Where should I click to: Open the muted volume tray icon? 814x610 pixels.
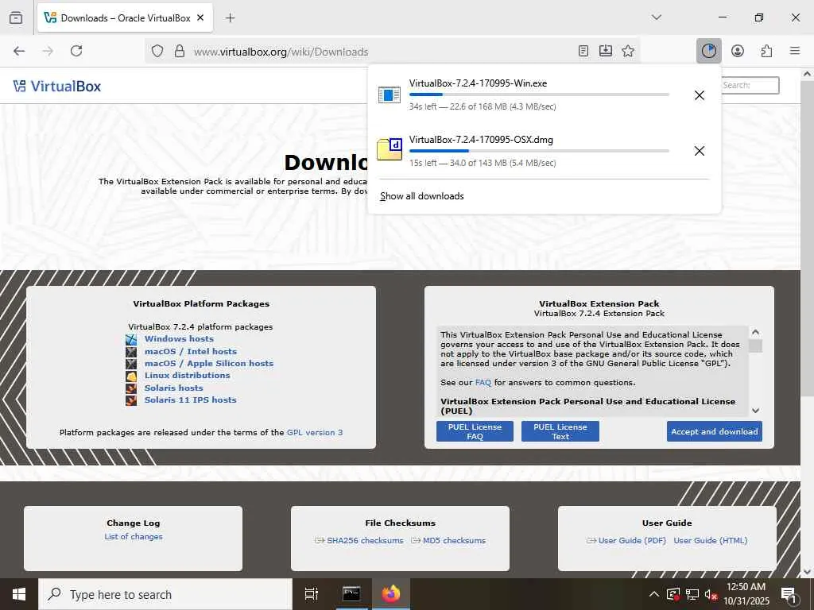pos(711,594)
